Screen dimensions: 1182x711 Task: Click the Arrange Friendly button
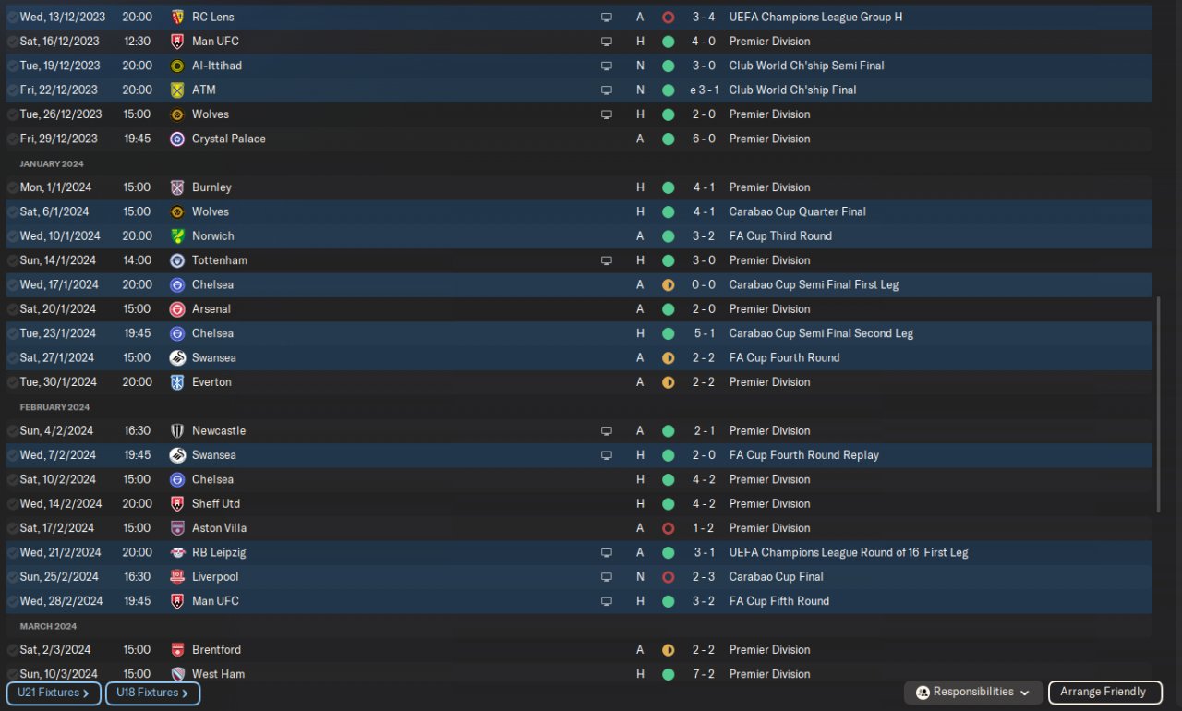click(1103, 693)
